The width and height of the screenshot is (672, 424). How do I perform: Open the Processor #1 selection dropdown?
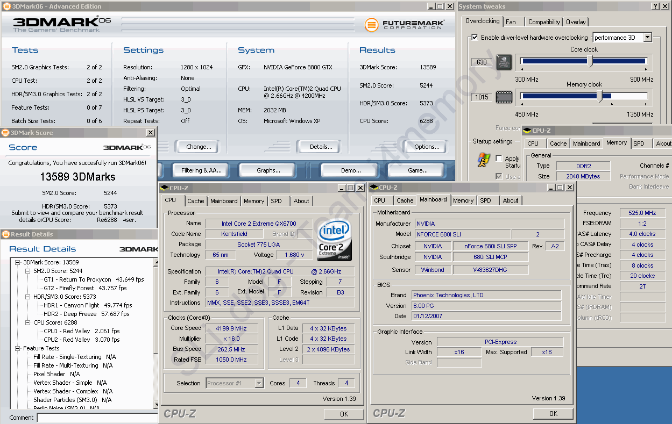(x=259, y=383)
